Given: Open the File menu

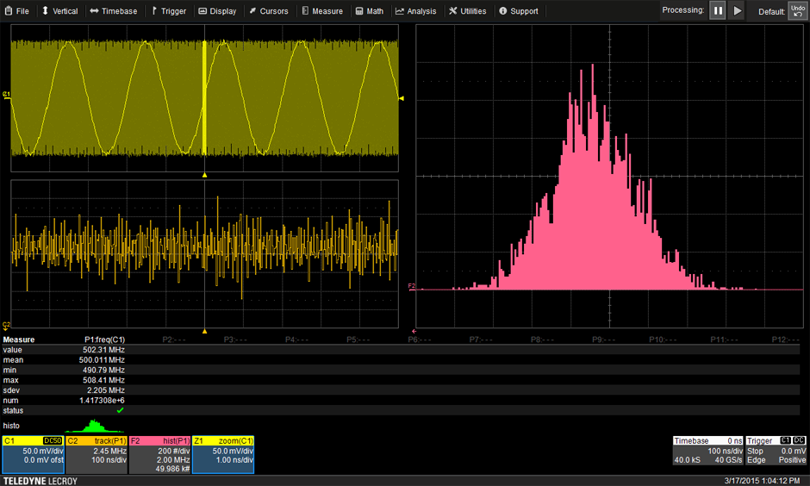Looking at the screenshot, I should coord(16,11).
